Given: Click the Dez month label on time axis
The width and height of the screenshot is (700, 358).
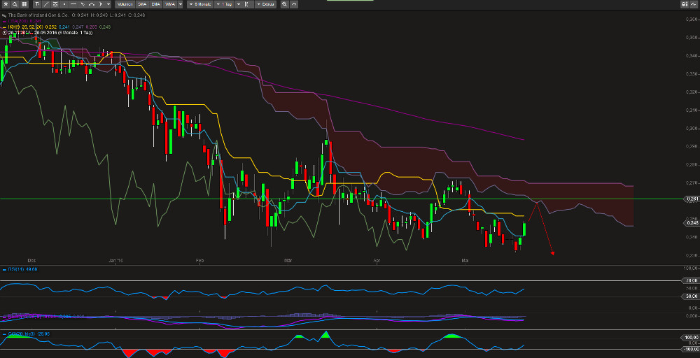Looking at the screenshot, I should click(x=31, y=260).
